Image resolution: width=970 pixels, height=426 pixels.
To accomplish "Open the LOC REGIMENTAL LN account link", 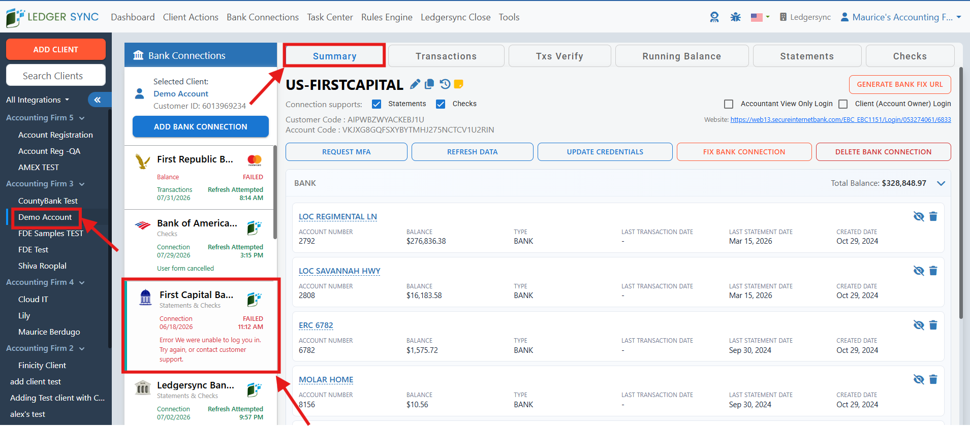I will 338,217.
